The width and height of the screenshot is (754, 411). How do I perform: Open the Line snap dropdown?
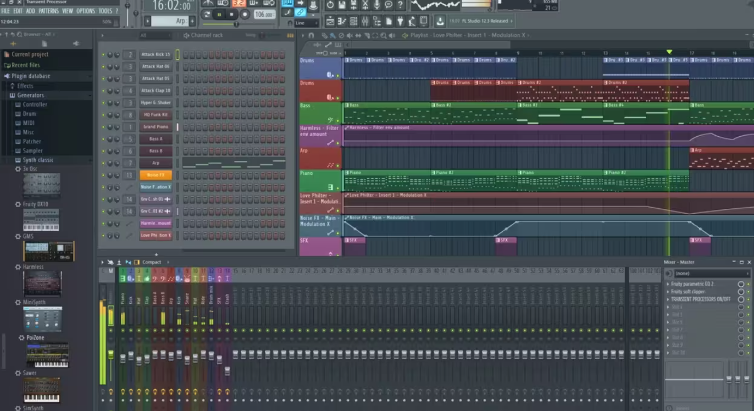[x=306, y=23]
